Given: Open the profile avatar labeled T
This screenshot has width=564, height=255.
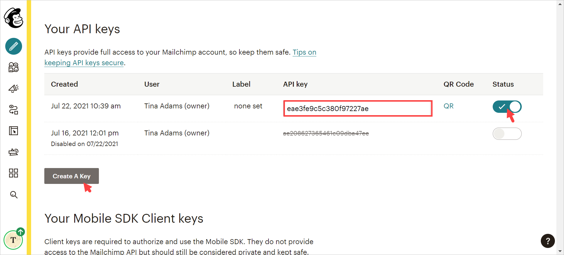Looking at the screenshot, I should (x=13, y=240).
